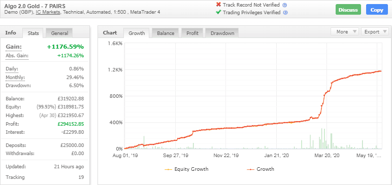Screen dimensions: 392x185
Task: Click the green Discuss button
Action: click(348, 10)
